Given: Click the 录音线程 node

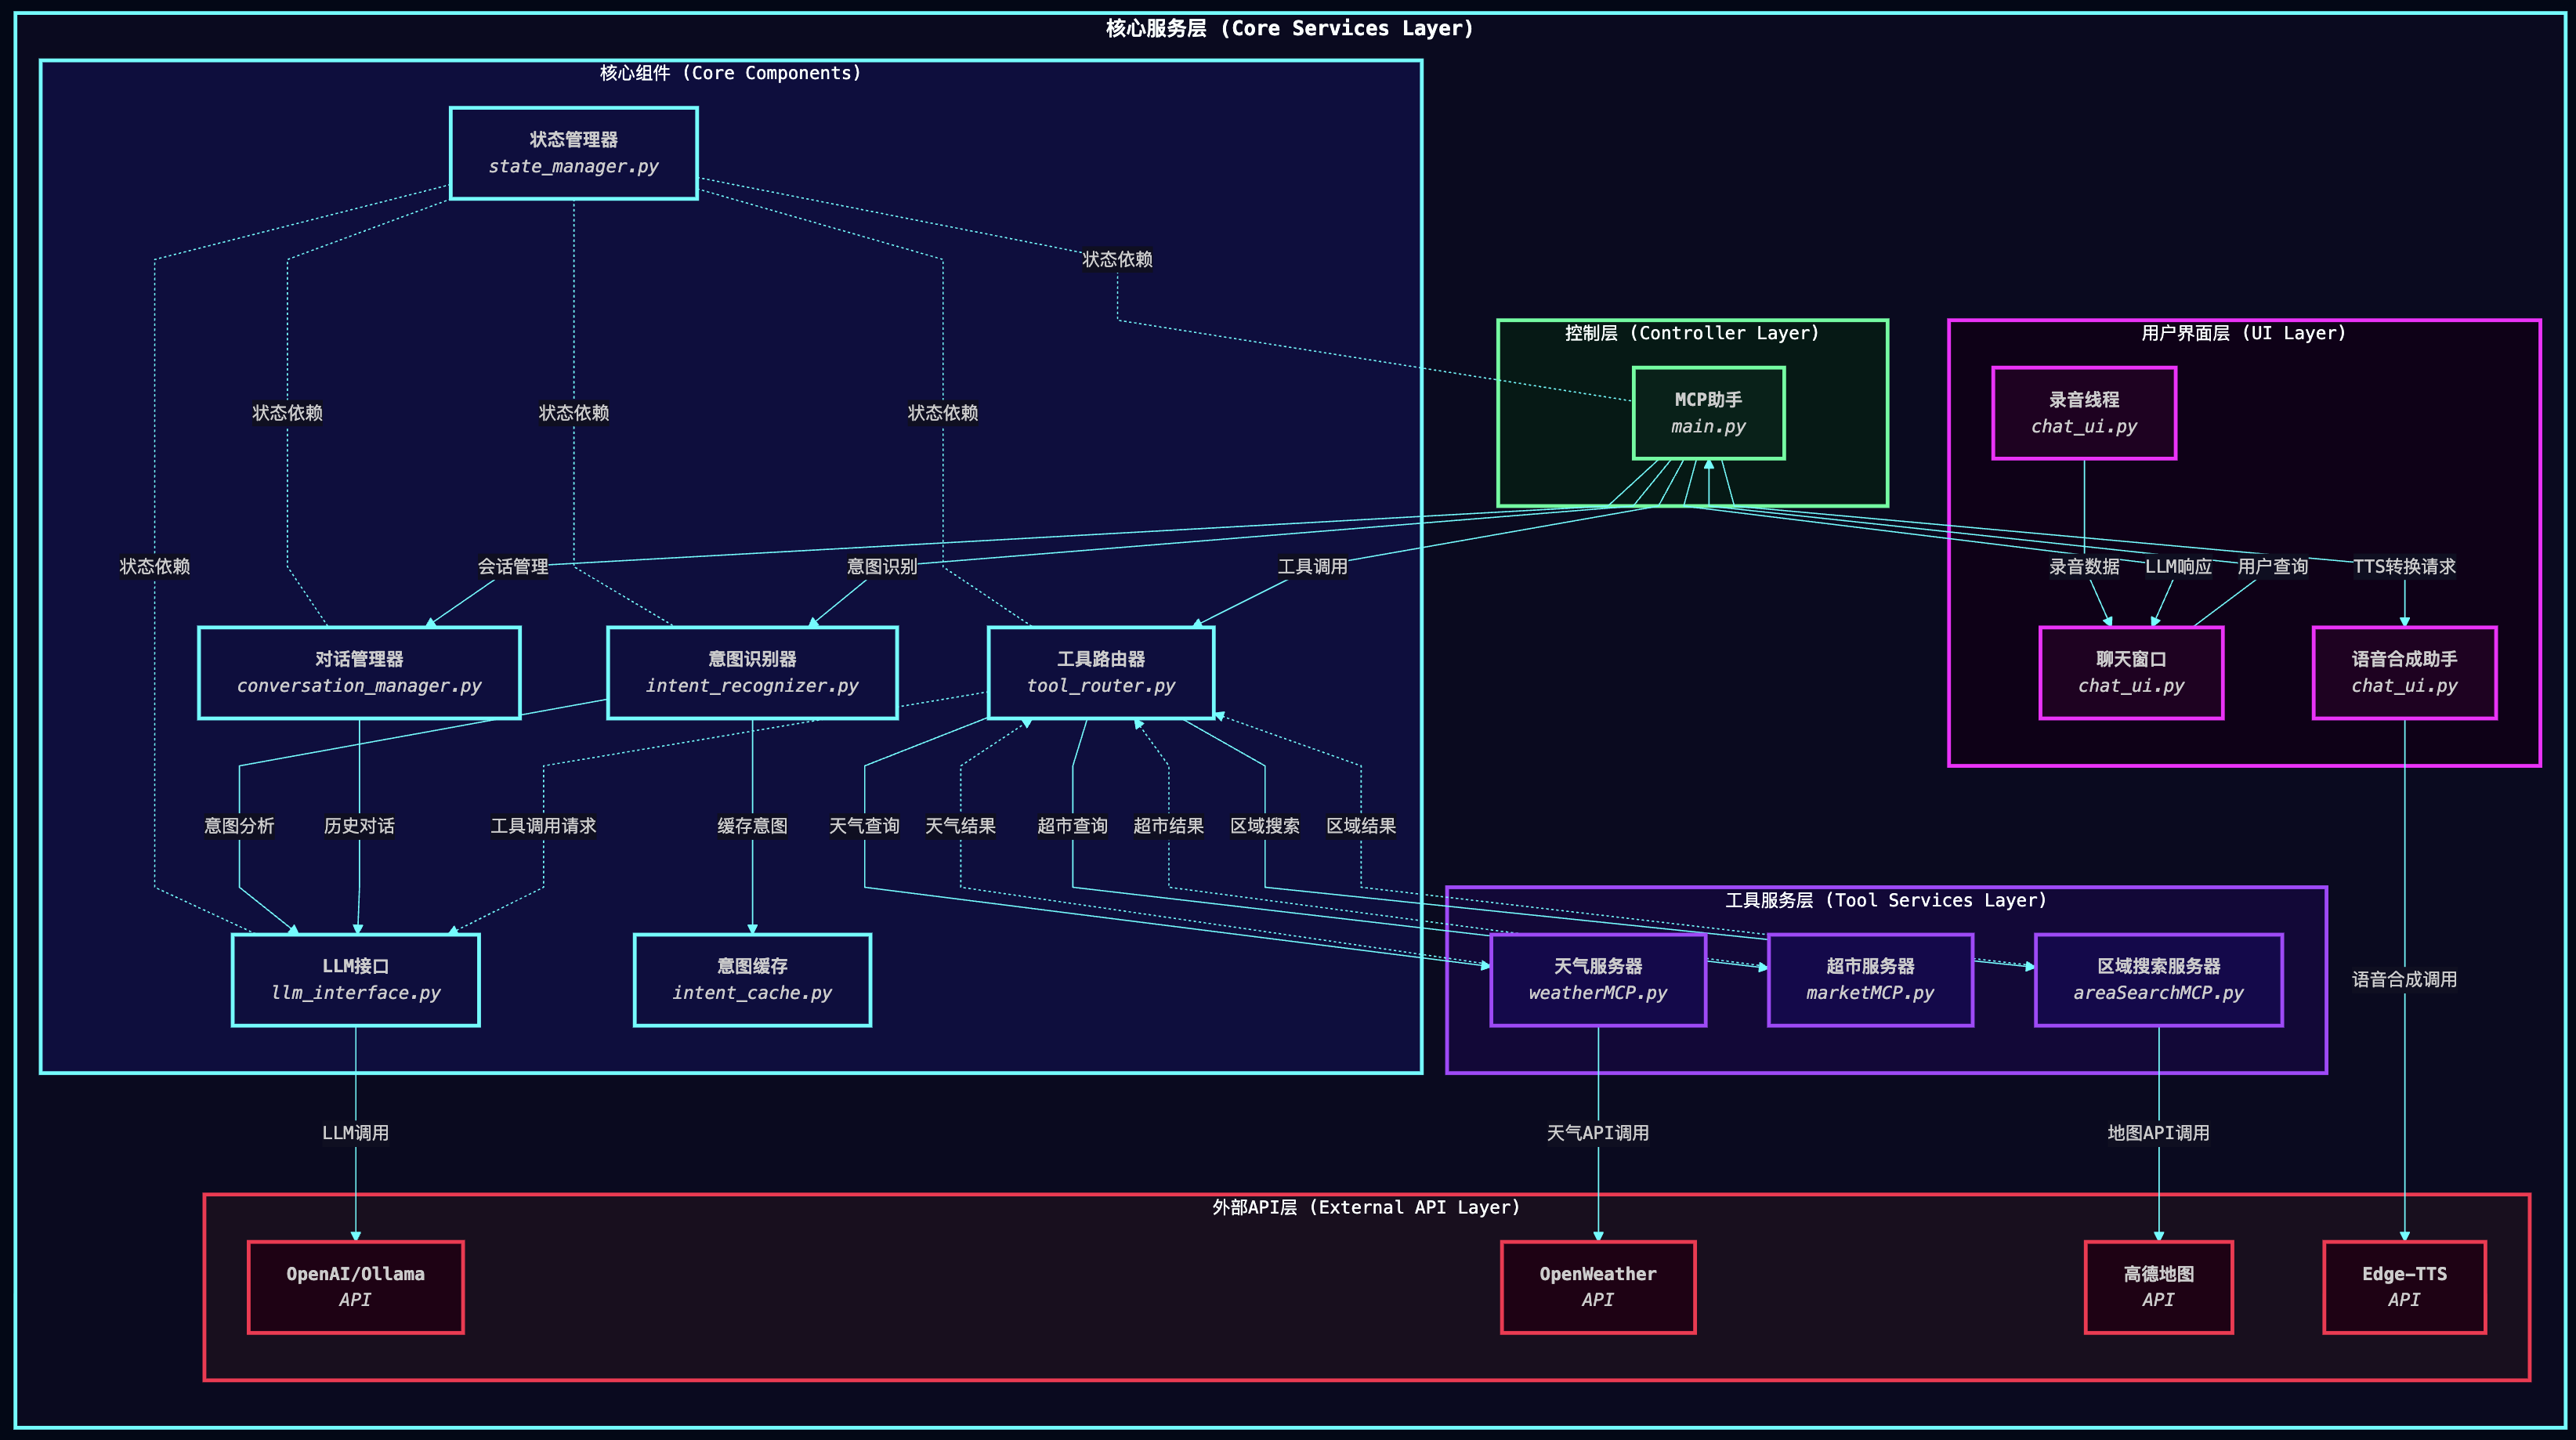Looking at the screenshot, I should [2084, 413].
